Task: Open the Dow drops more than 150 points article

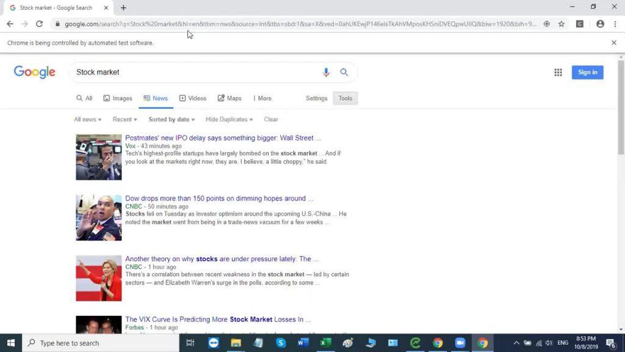Action: (219, 199)
